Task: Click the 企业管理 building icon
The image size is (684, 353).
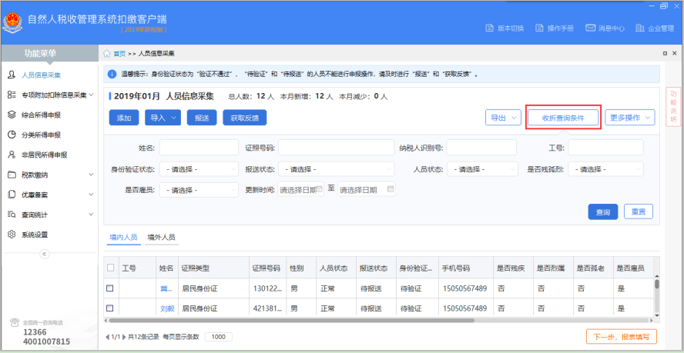Action: tap(640, 28)
